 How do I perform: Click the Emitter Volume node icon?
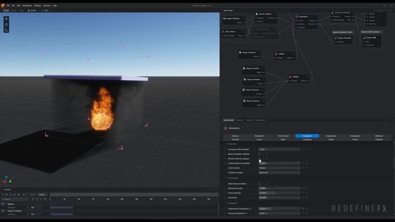point(257,14)
